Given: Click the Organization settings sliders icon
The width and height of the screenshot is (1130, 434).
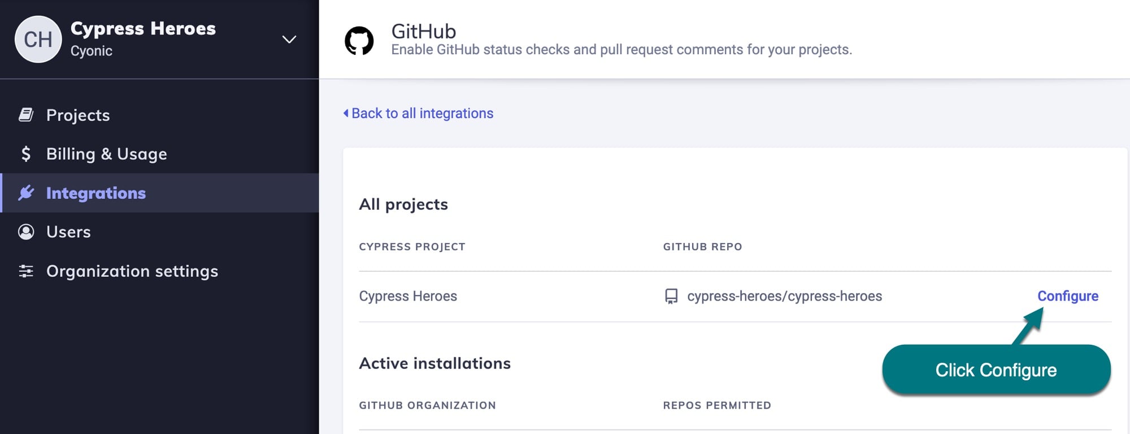Looking at the screenshot, I should (26, 271).
